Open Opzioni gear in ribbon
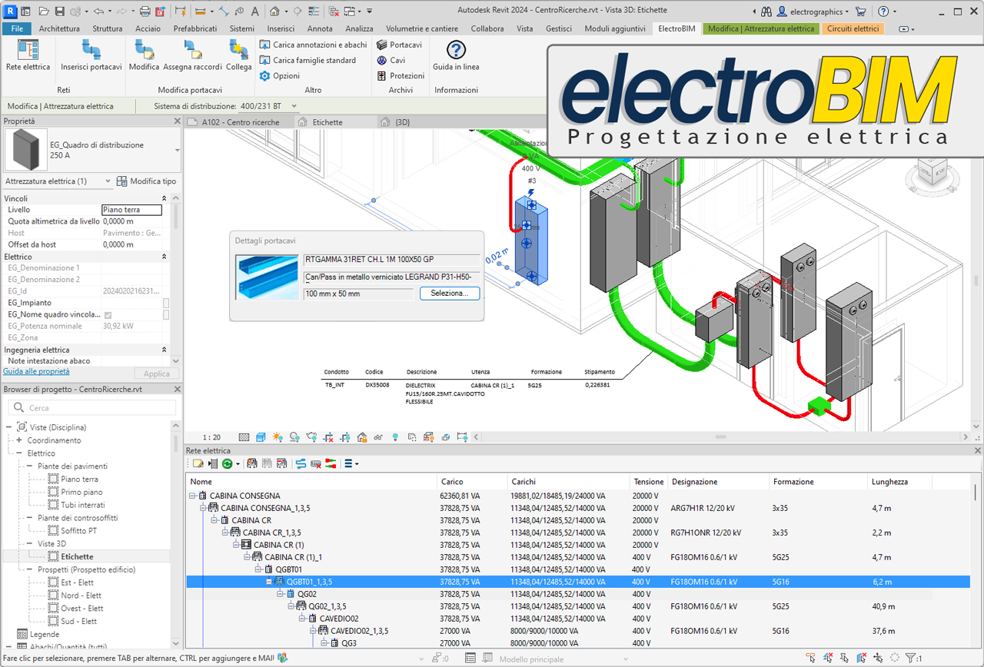 tap(280, 76)
